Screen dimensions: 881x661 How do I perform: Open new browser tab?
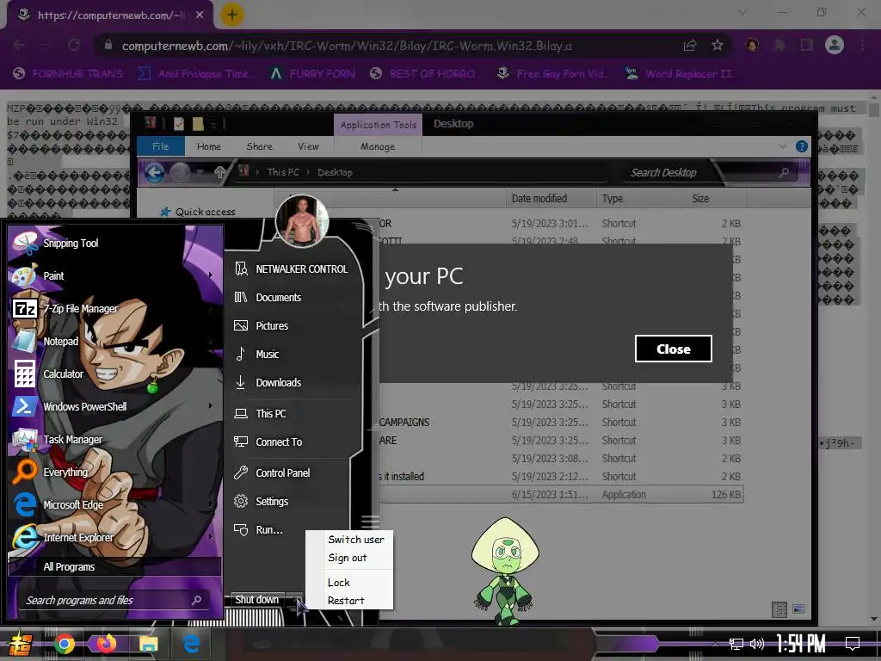point(232,15)
